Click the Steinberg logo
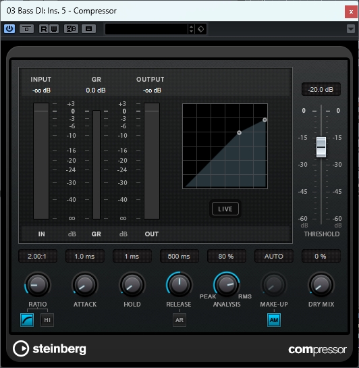Screen dimensions: 359x368 [x=49, y=348]
